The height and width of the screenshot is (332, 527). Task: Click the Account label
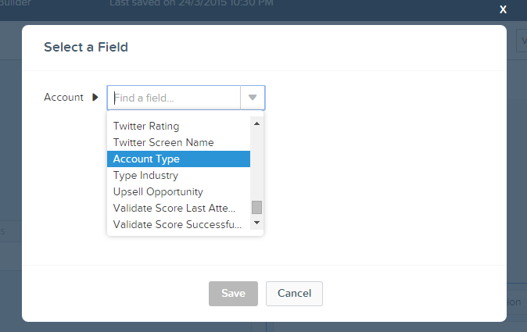point(63,98)
